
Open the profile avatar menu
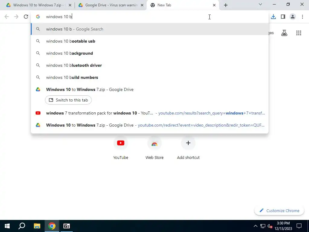[x=293, y=17]
